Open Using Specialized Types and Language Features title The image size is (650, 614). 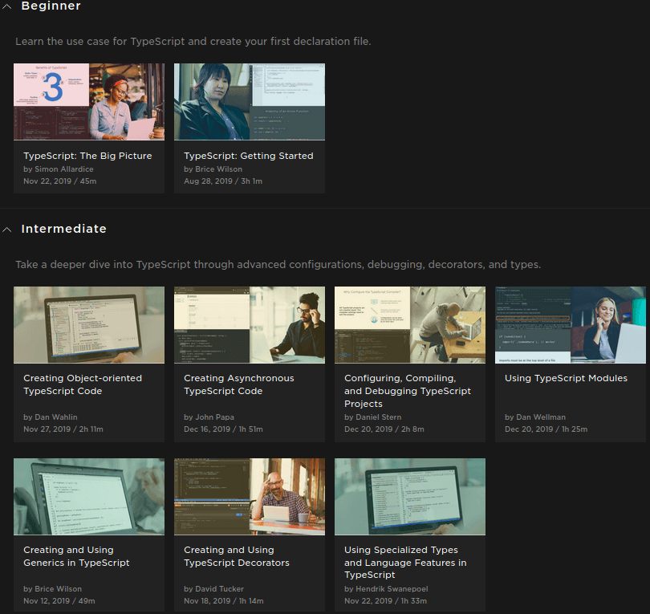pyautogui.click(x=405, y=562)
